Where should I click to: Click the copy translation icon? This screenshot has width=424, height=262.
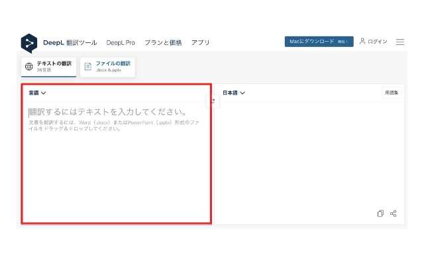pyautogui.click(x=380, y=214)
